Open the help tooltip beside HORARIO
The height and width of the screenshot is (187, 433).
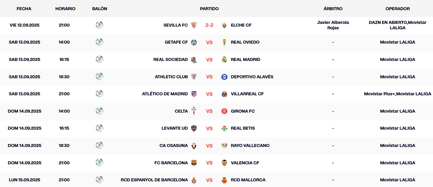tap(79, 8)
